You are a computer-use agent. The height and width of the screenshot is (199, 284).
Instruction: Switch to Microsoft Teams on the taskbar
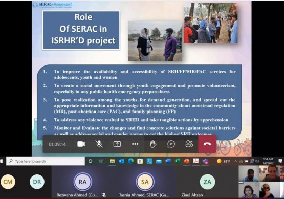(205, 161)
